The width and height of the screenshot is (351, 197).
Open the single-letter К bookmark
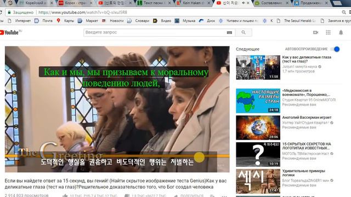(x=268, y=21)
